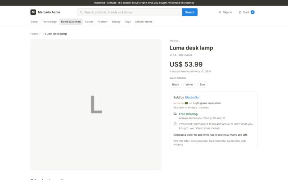Viewport: 288px width, 180px height.
Task: Open the Home & kitchen category
Action: (x=71, y=22)
